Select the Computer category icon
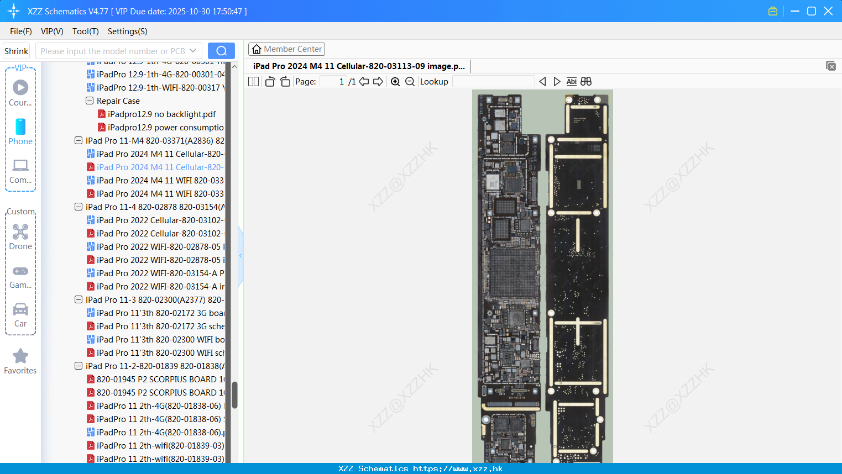842x474 pixels. [20, 165]
